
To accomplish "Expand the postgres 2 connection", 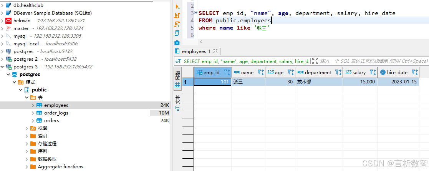I will pos(2,59).
